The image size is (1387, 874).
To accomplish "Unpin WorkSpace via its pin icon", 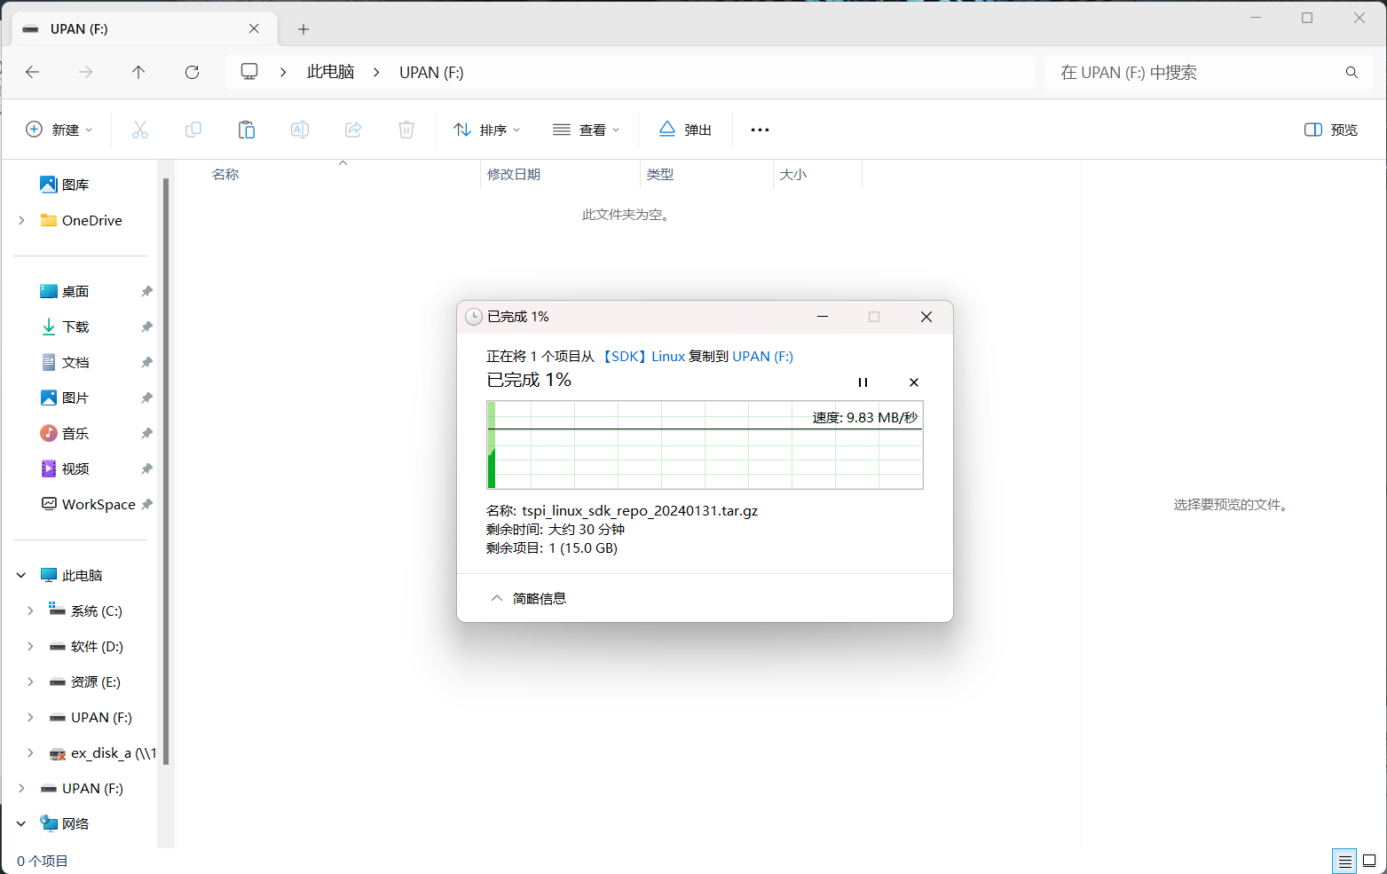I will (146, 504).
